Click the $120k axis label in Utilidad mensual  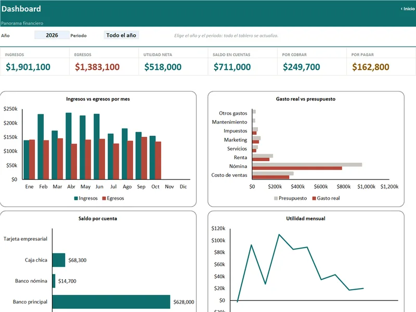click(x=218, y=228)
